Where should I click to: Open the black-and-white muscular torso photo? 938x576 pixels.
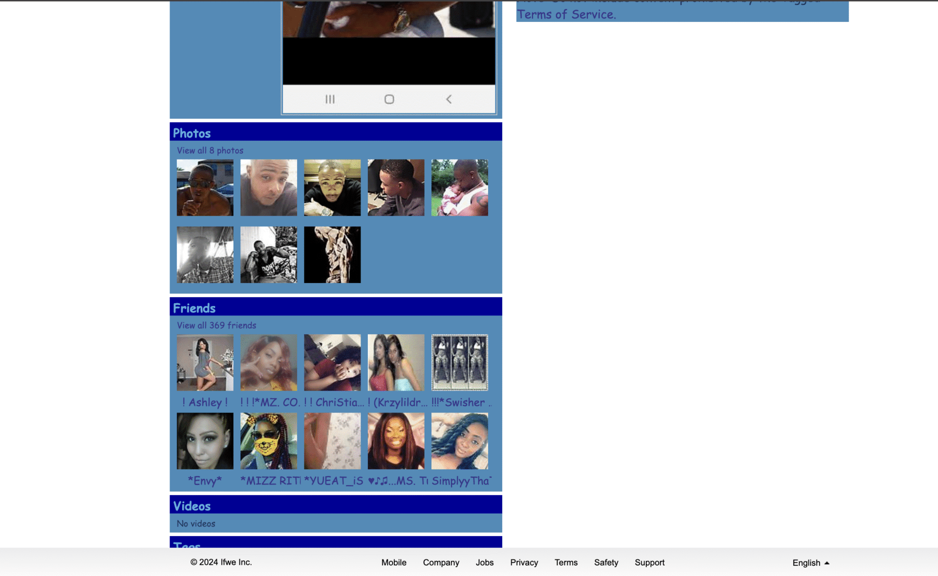point(332,254)
